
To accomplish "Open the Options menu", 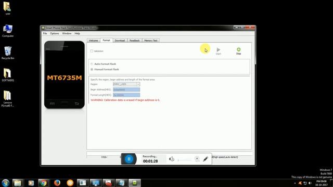I will click(55, 33).
